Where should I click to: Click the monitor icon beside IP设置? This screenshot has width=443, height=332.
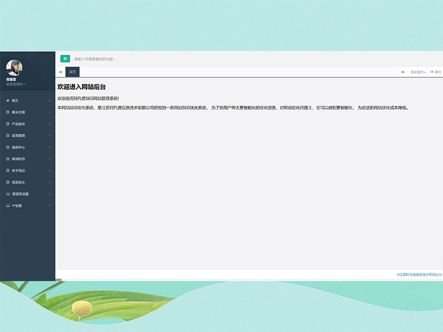(7, 206)
